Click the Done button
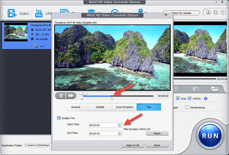 tap(157, 145)
